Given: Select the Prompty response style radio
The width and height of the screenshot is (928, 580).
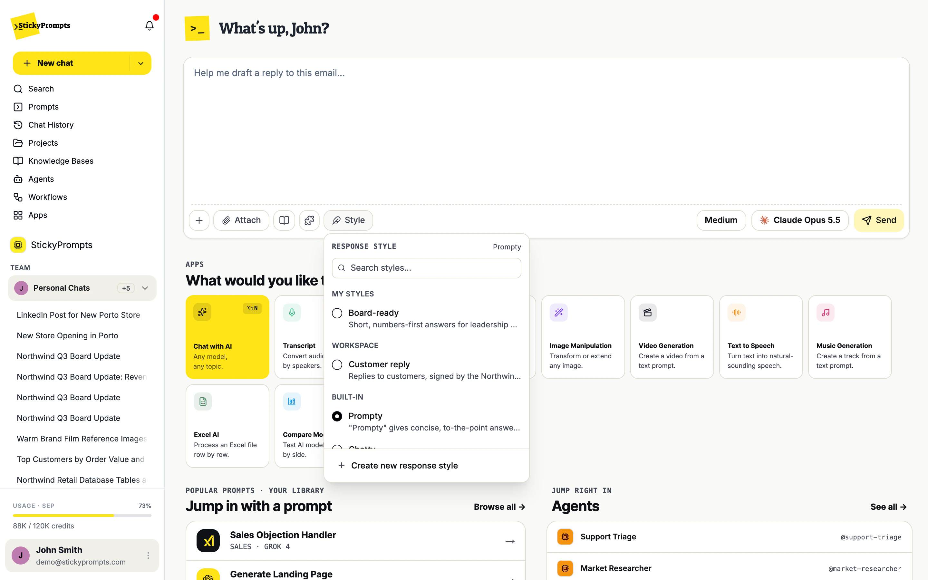Looking at the screenshot, I should pyautogui.click(x=337, y=416).
